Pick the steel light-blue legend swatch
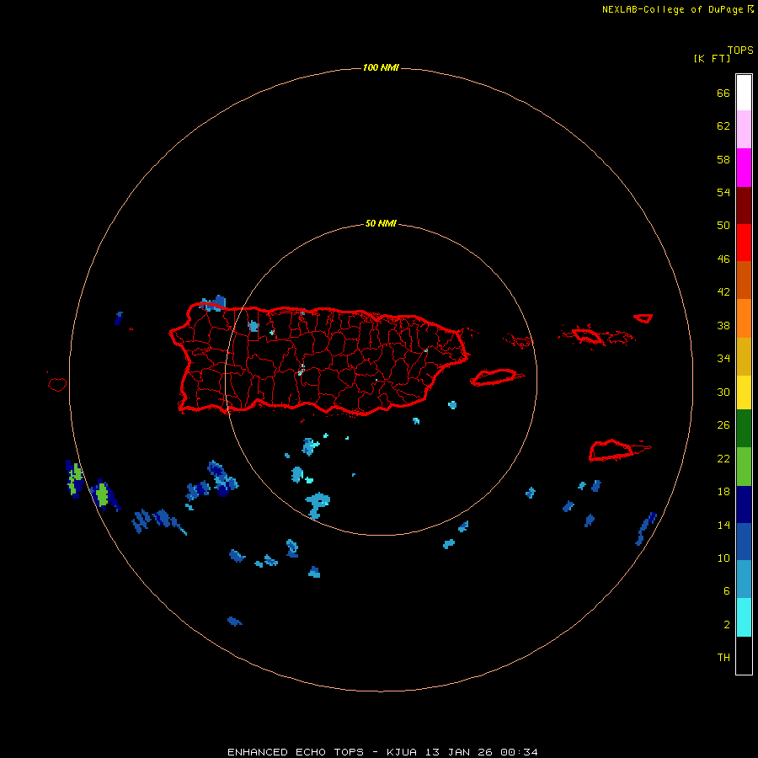The height and width of the screenshot is (758, 758). point(744,579)
